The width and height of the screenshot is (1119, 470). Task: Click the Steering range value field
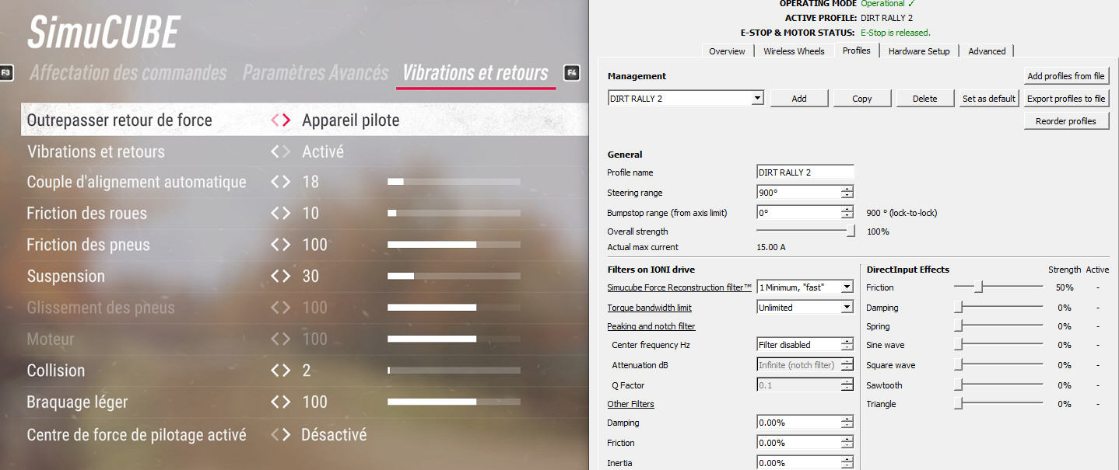(798, 193)
